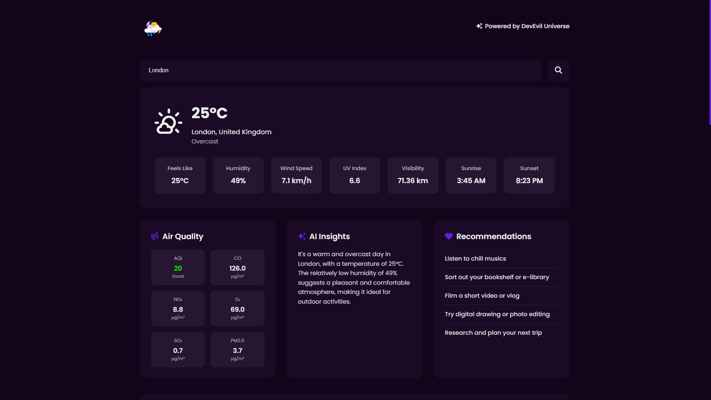Click the weather app logo icon

click(153, 28)
